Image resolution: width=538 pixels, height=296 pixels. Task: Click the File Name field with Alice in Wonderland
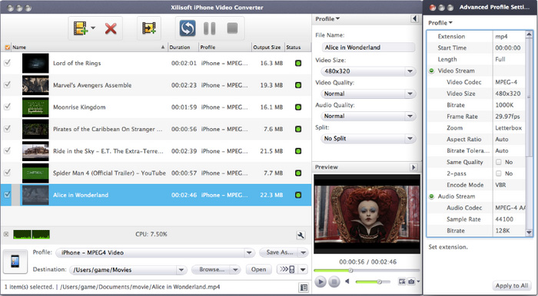coord(368,48)
